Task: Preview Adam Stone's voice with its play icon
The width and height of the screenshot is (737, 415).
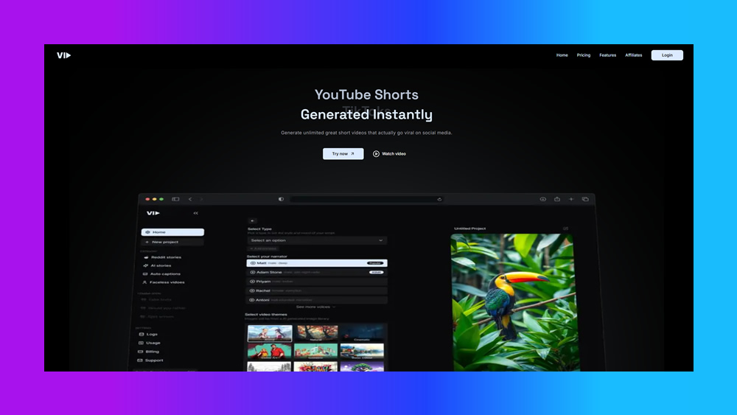Action: pyautogui.click(x=252, y=272)
